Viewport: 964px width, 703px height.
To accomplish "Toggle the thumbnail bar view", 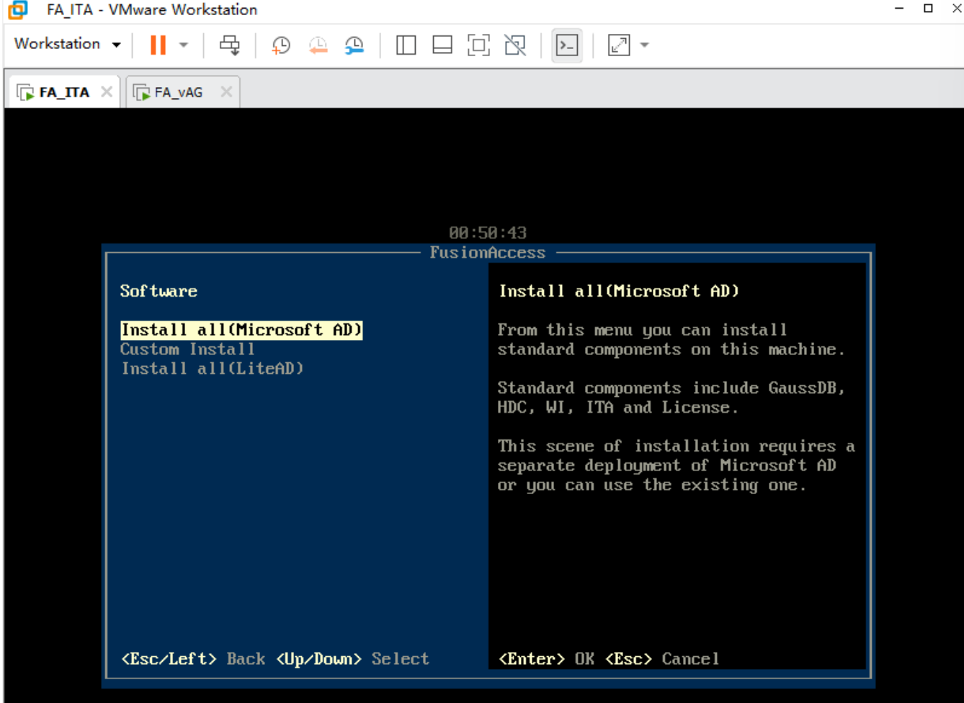I will (442, 45).
